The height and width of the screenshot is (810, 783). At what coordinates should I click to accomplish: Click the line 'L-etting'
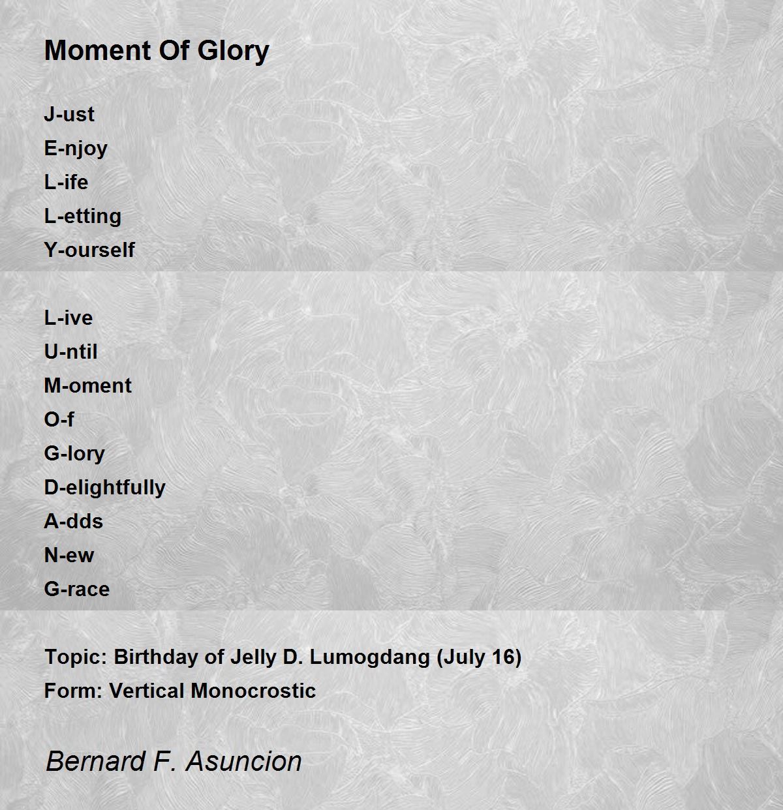tap(83, 217)
